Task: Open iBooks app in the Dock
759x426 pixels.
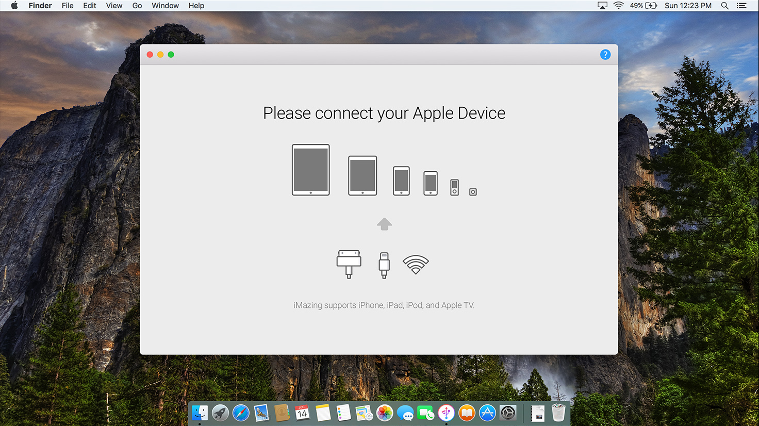Action: point(467,413)
